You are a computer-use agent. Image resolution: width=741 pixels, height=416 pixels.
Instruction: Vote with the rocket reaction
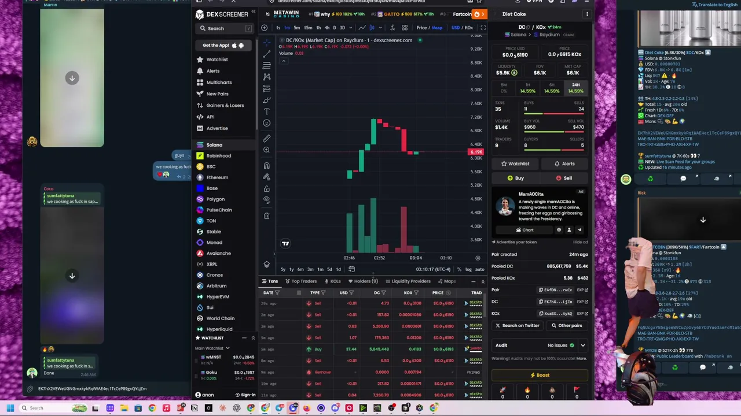coord(502,393)
